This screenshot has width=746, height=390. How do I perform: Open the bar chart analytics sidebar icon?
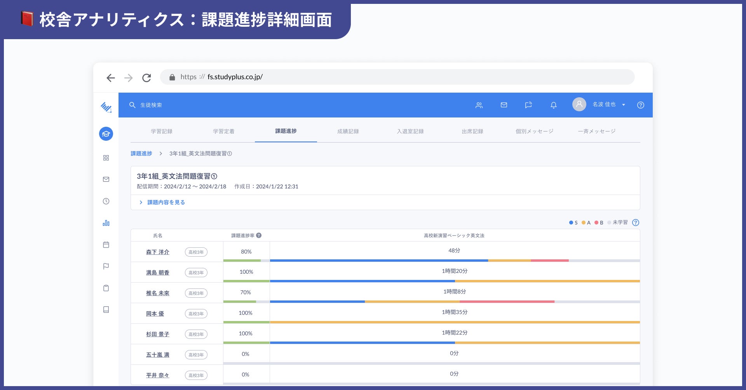(106, 223)
